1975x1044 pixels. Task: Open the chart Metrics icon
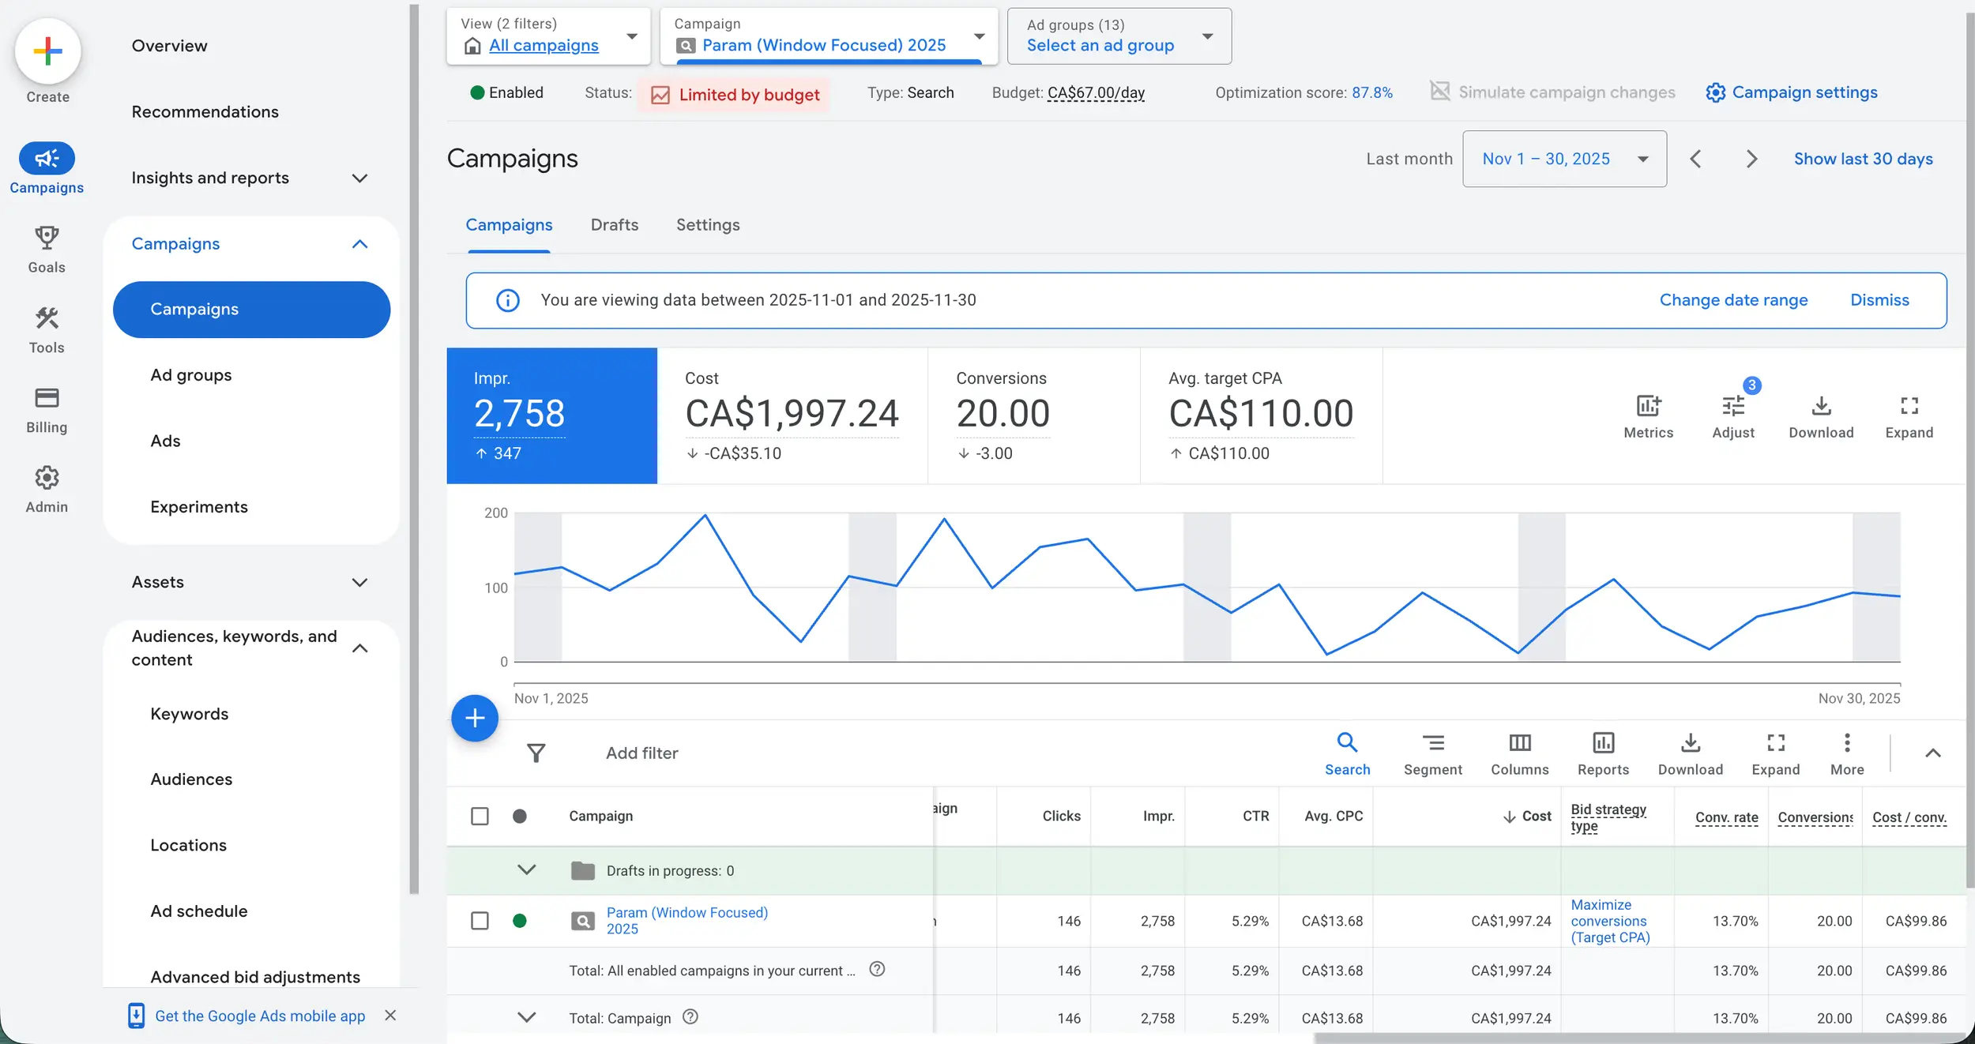point(1648,406)
